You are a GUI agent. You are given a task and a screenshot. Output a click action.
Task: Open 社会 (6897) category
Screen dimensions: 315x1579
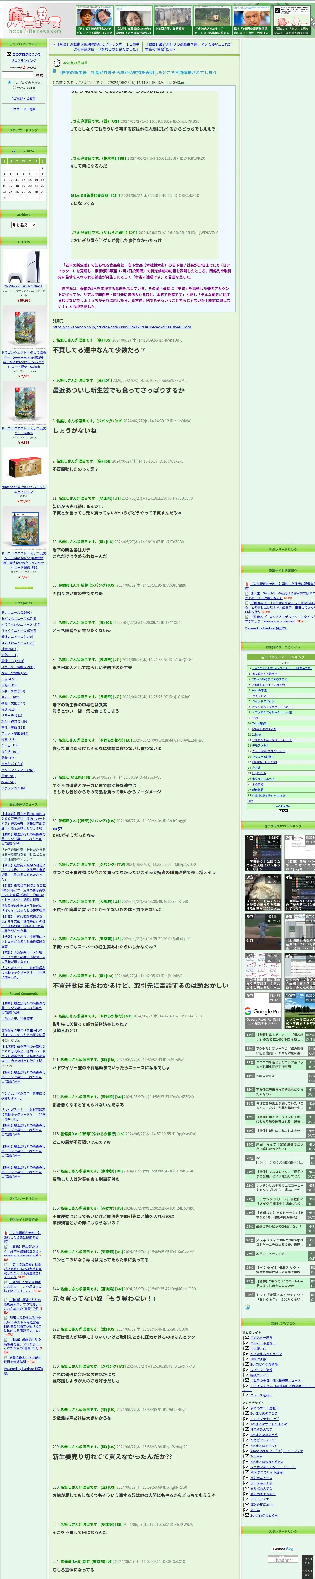[x=9, y=649]
